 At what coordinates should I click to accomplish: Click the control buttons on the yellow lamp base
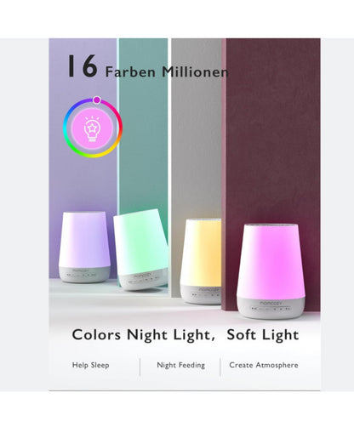click(206, 295)
